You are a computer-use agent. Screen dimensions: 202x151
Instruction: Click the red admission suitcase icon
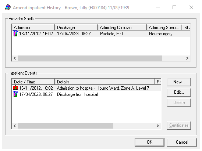(x=15, y=88)
